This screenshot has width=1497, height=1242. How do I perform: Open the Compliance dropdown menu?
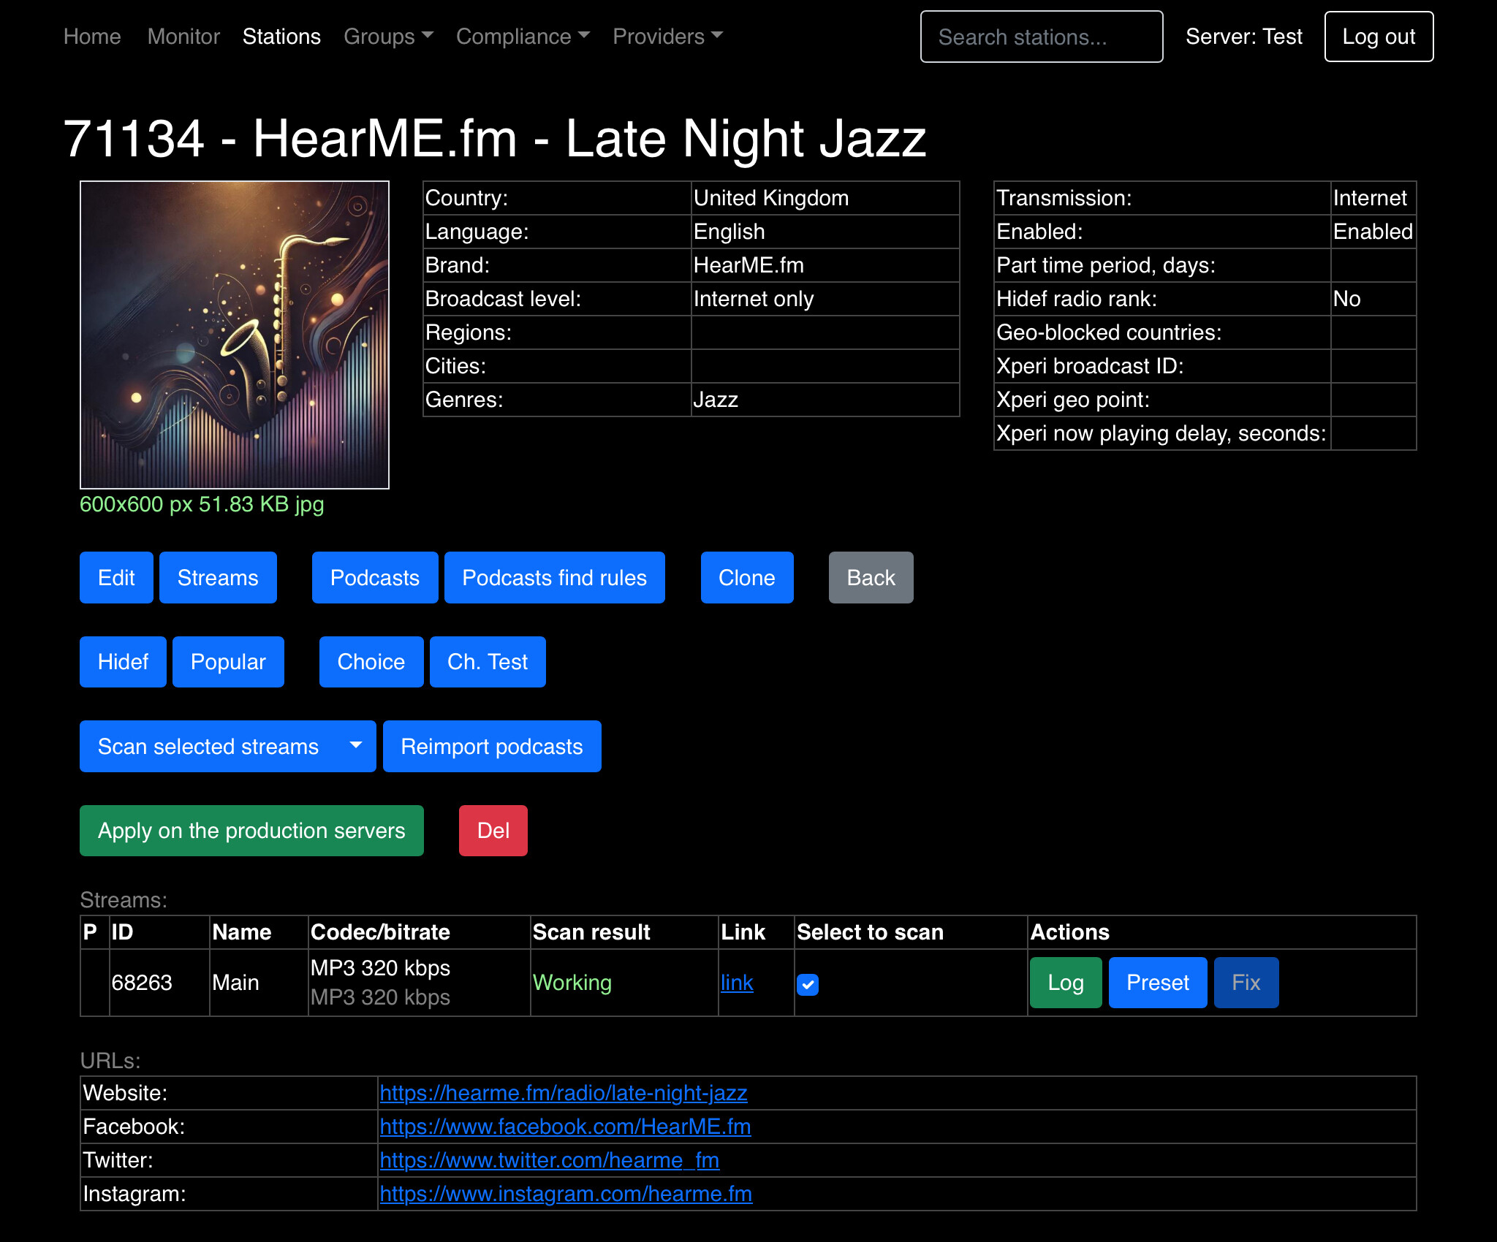[x=522, y=37]
